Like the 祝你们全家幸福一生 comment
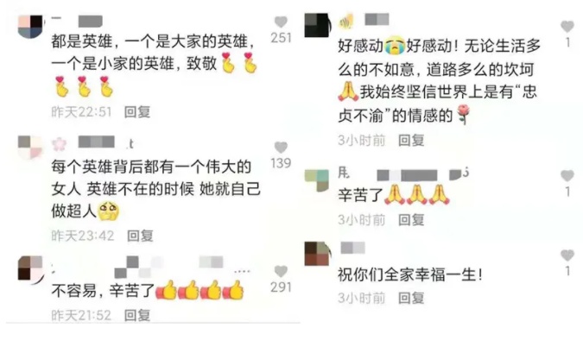 point(567,255)
